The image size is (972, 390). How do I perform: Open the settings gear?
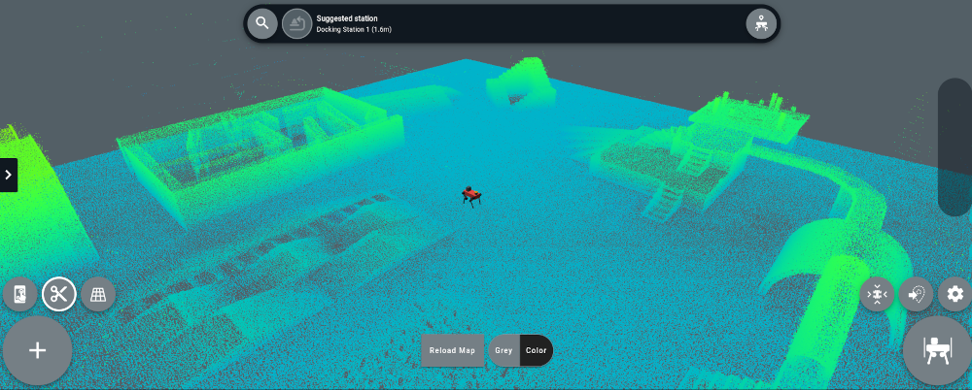[x=955, y=294]
